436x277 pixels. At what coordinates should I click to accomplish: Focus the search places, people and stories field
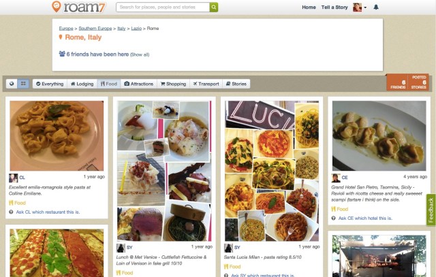pyautogui.click(x=163, y=7)
